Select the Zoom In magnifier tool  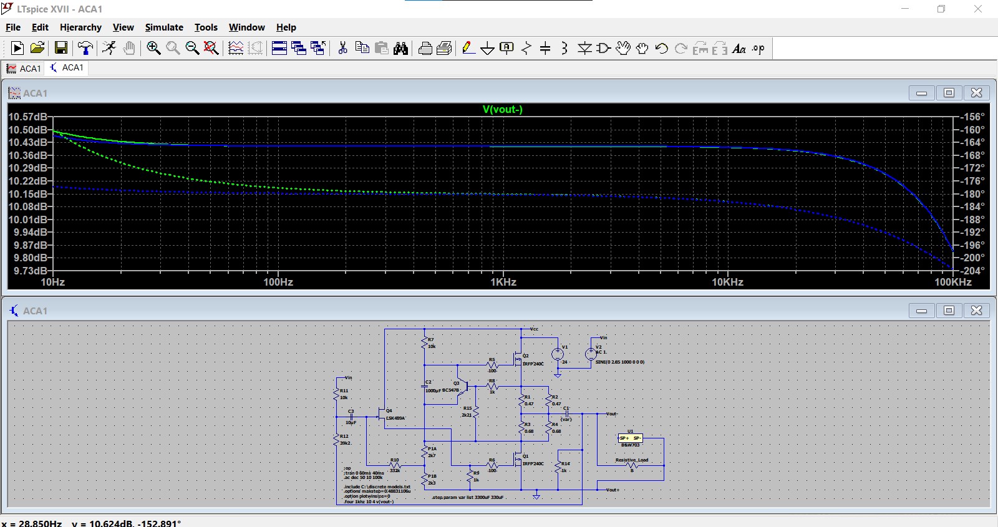[x=153, y=48]
